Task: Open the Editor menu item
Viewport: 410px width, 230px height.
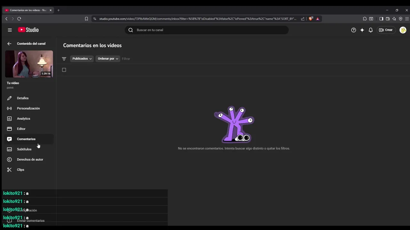Action: click(x=29, y=129)
